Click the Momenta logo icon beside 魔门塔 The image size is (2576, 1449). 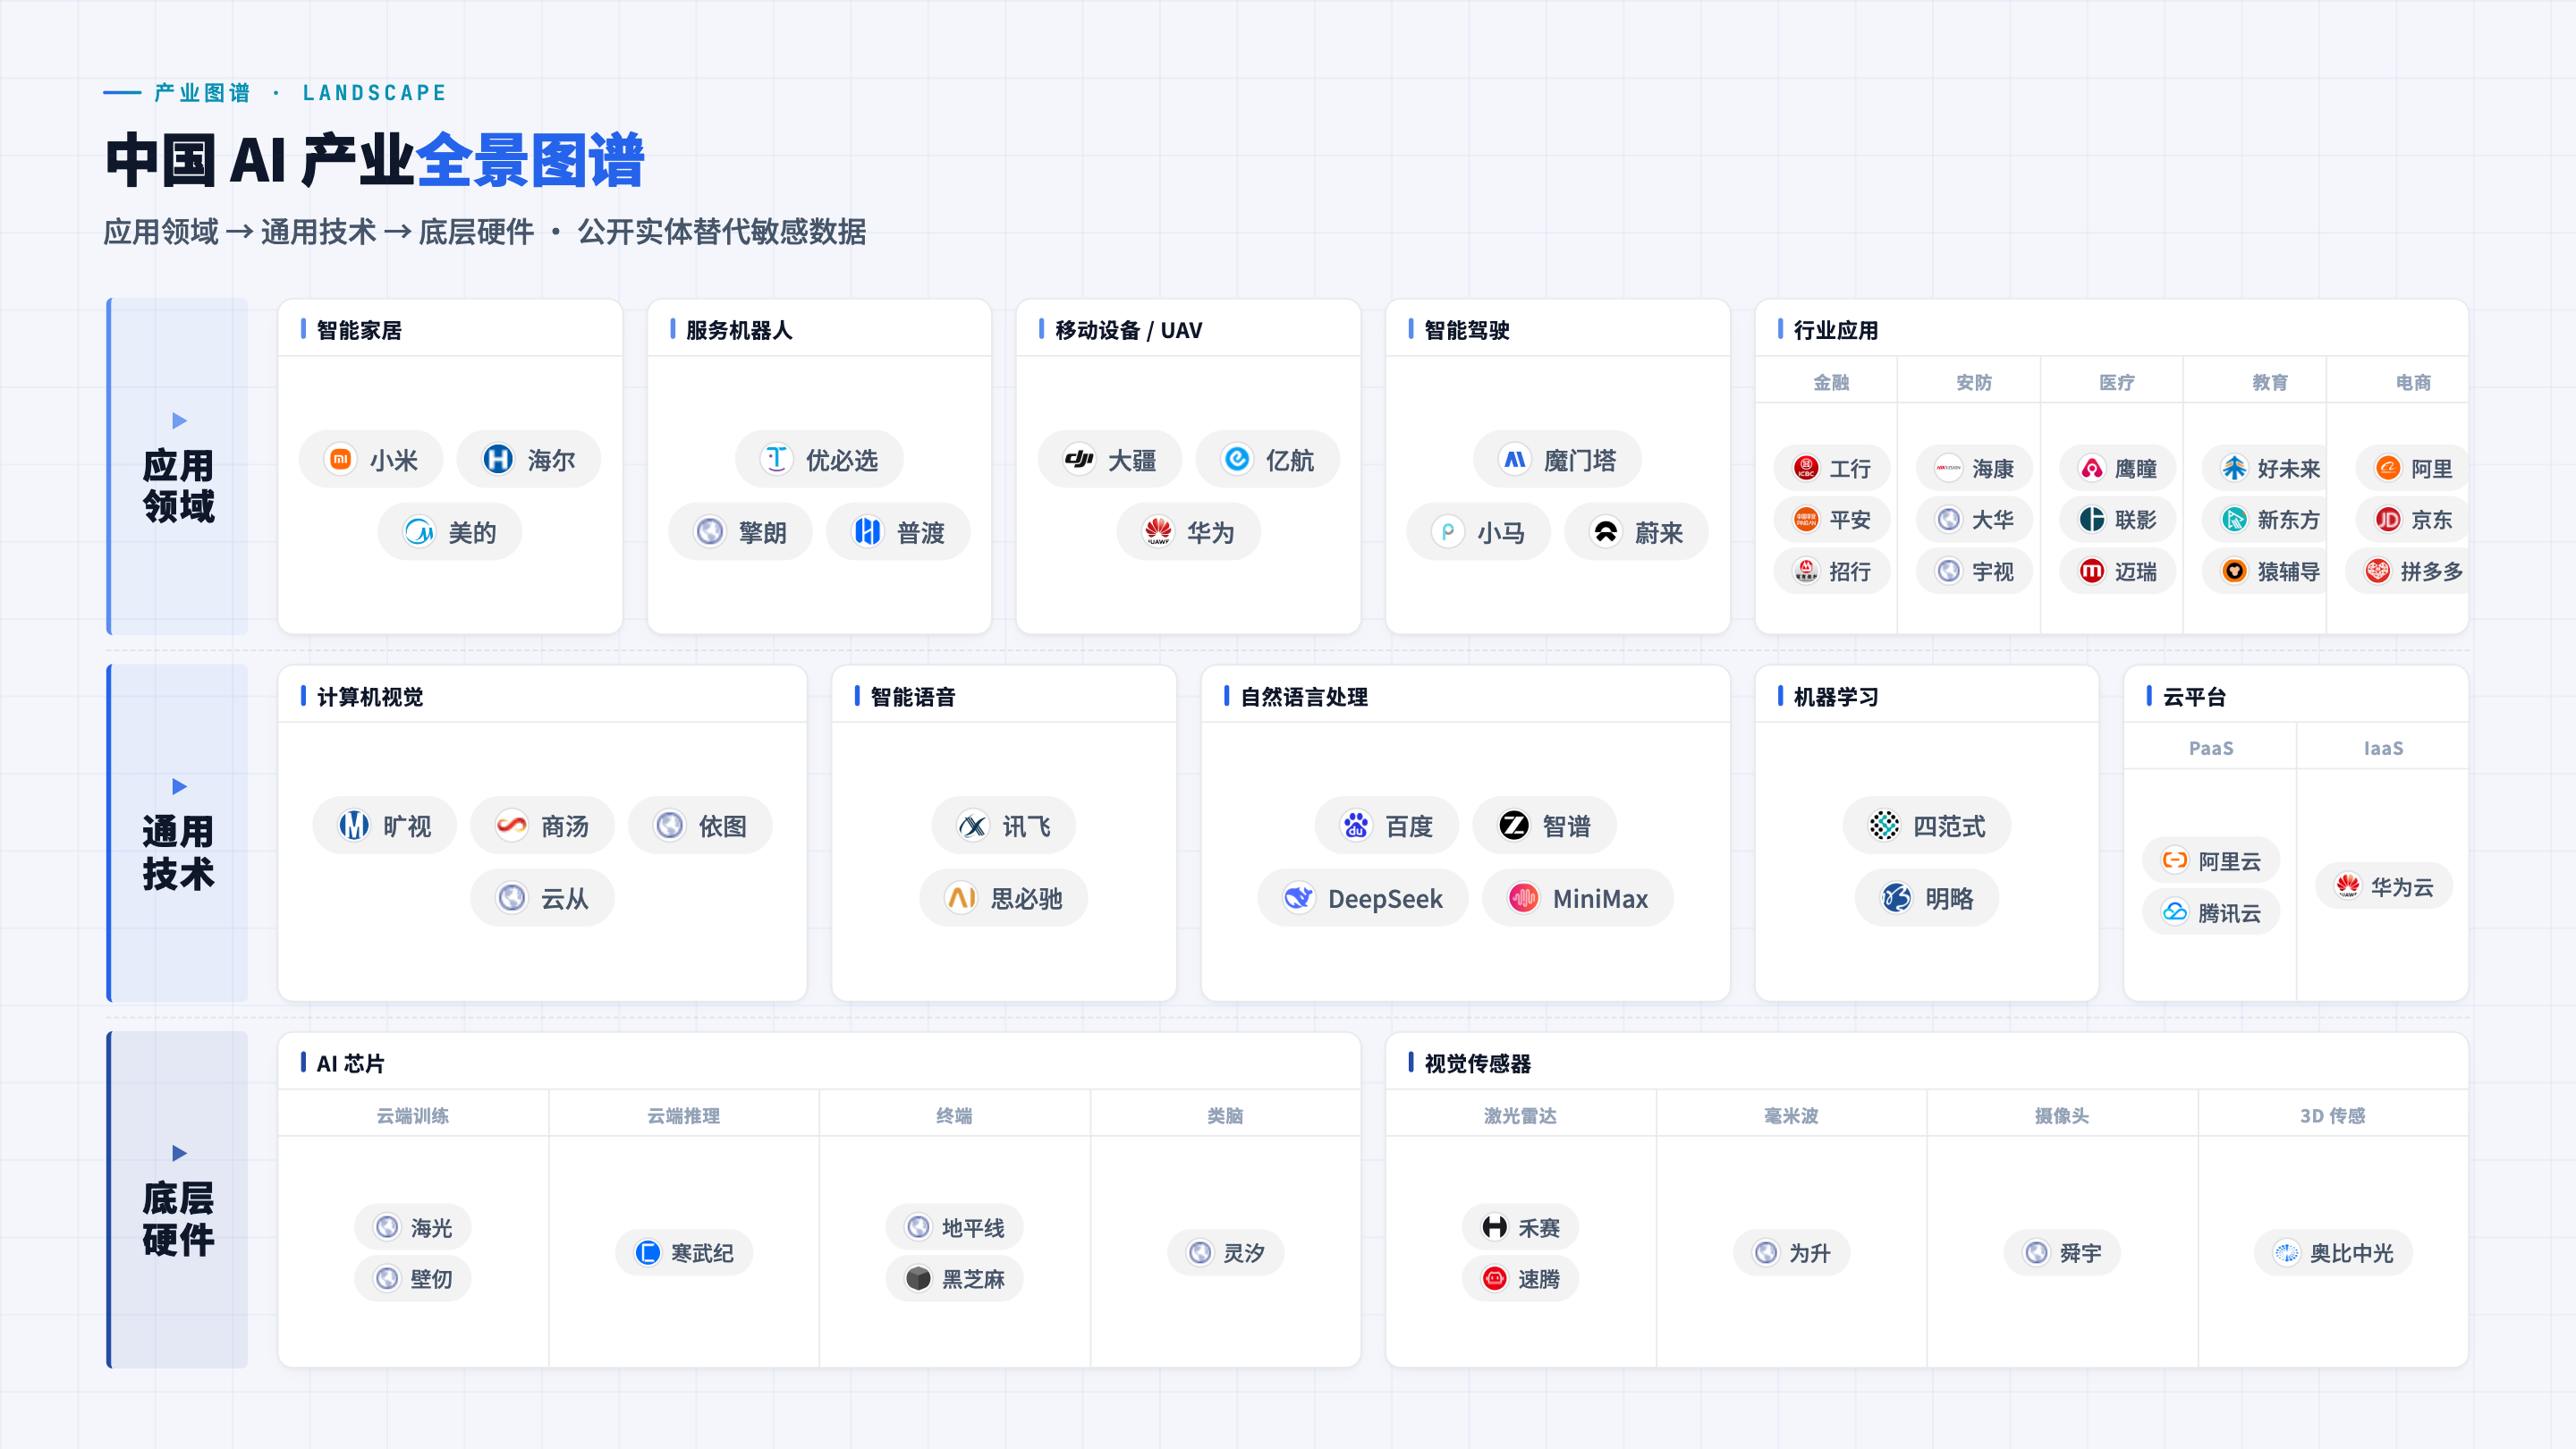pos(1515,460)
